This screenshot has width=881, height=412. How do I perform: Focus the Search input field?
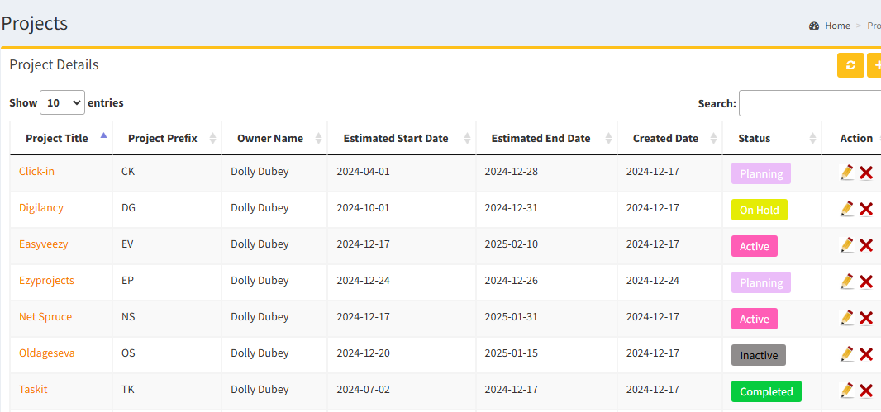click(810, 103)
